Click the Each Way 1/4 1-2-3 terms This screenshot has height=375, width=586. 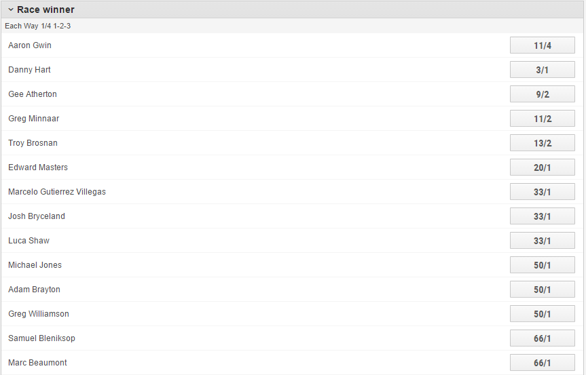tap(37, 26)
